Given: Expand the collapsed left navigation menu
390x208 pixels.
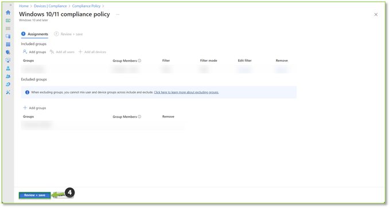Looking at the screenshot, I should 10,5.
